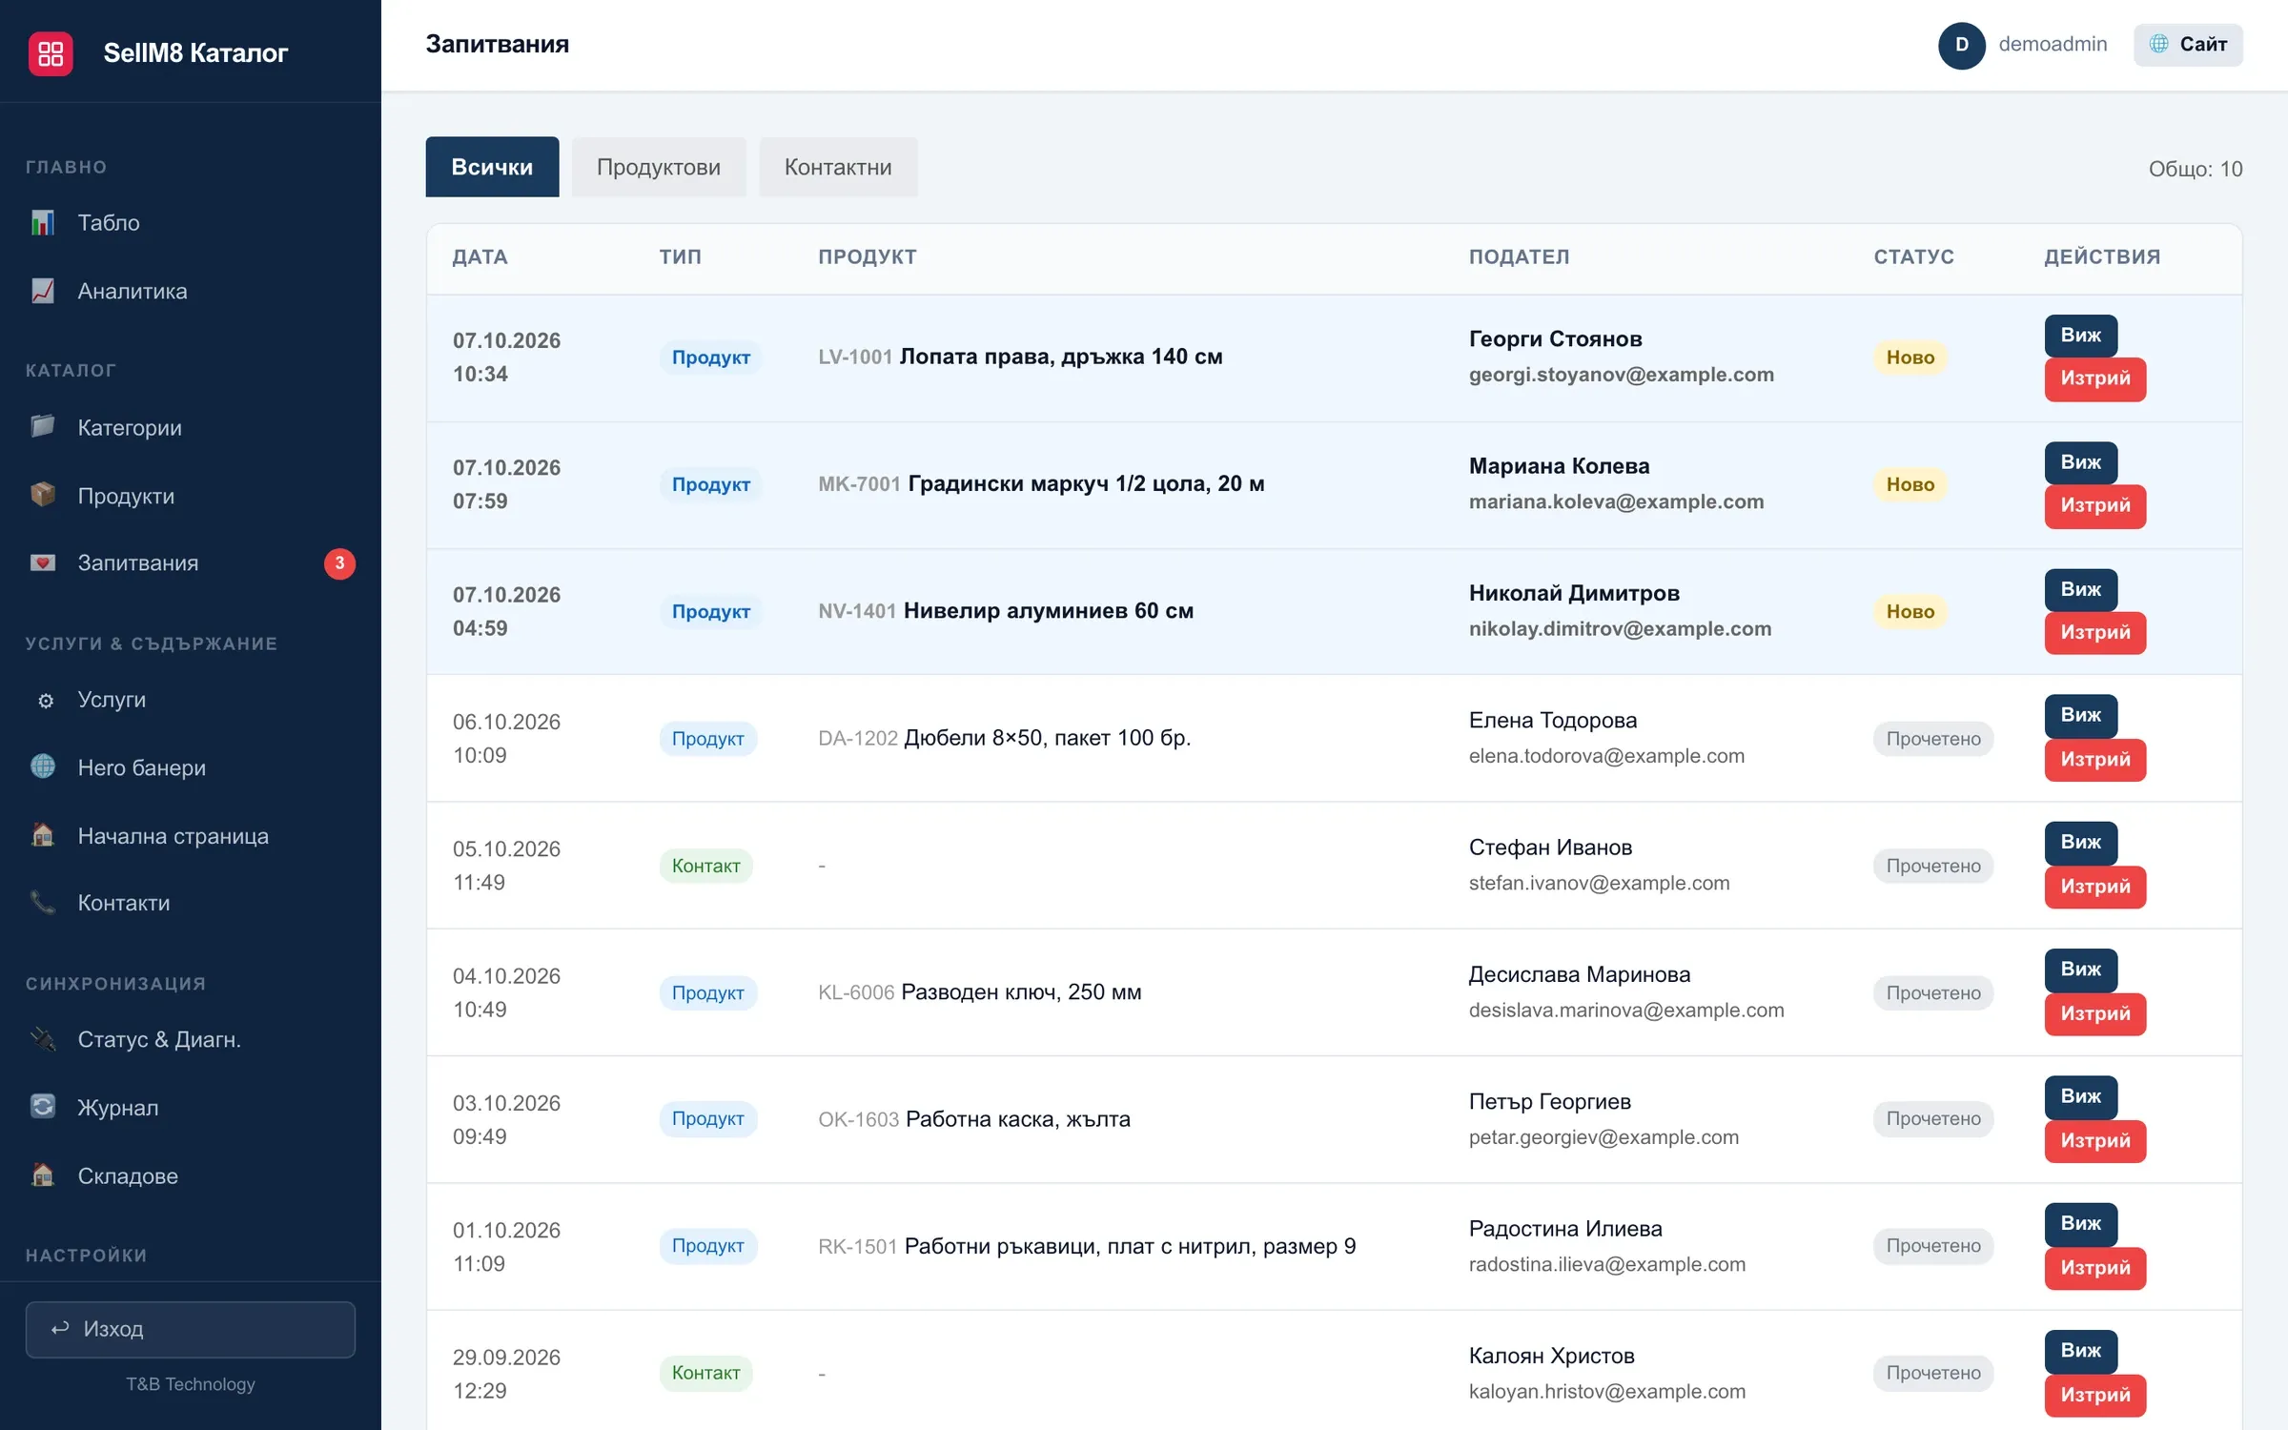Click email mariana.koleva@example.com

[1616, 501]
